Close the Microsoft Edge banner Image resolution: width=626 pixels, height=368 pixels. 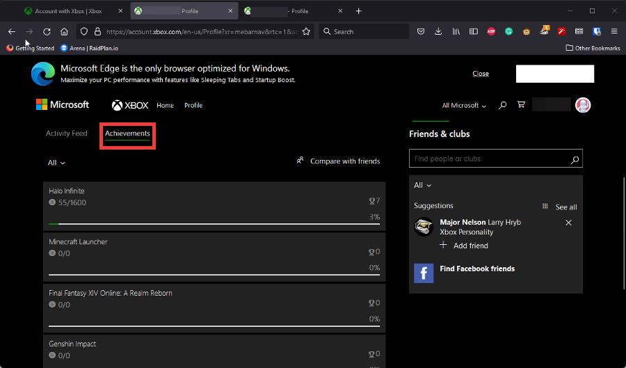point(480,74)
